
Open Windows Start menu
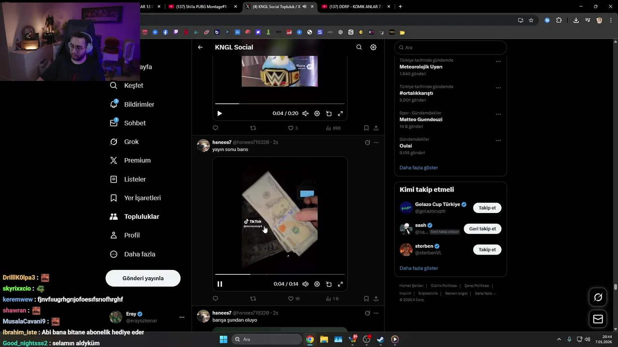pyautogui.click(x=224, y=339)
